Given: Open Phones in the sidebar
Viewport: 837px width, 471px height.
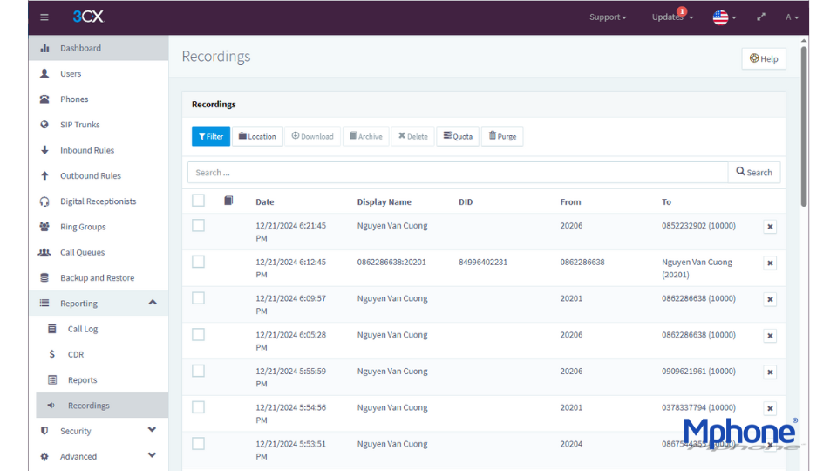Looking at the screenshot, I should (99, 99).
